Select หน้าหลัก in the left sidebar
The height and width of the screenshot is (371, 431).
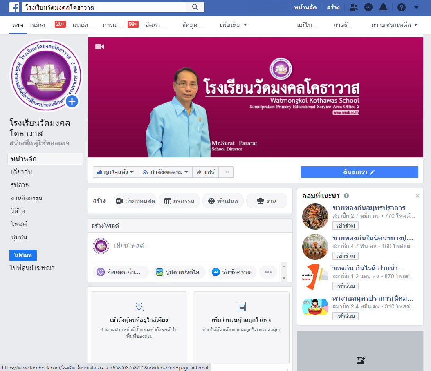point(45,159)
